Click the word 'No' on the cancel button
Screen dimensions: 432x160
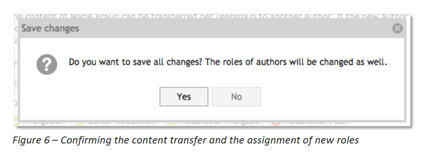tap(236, 97)
